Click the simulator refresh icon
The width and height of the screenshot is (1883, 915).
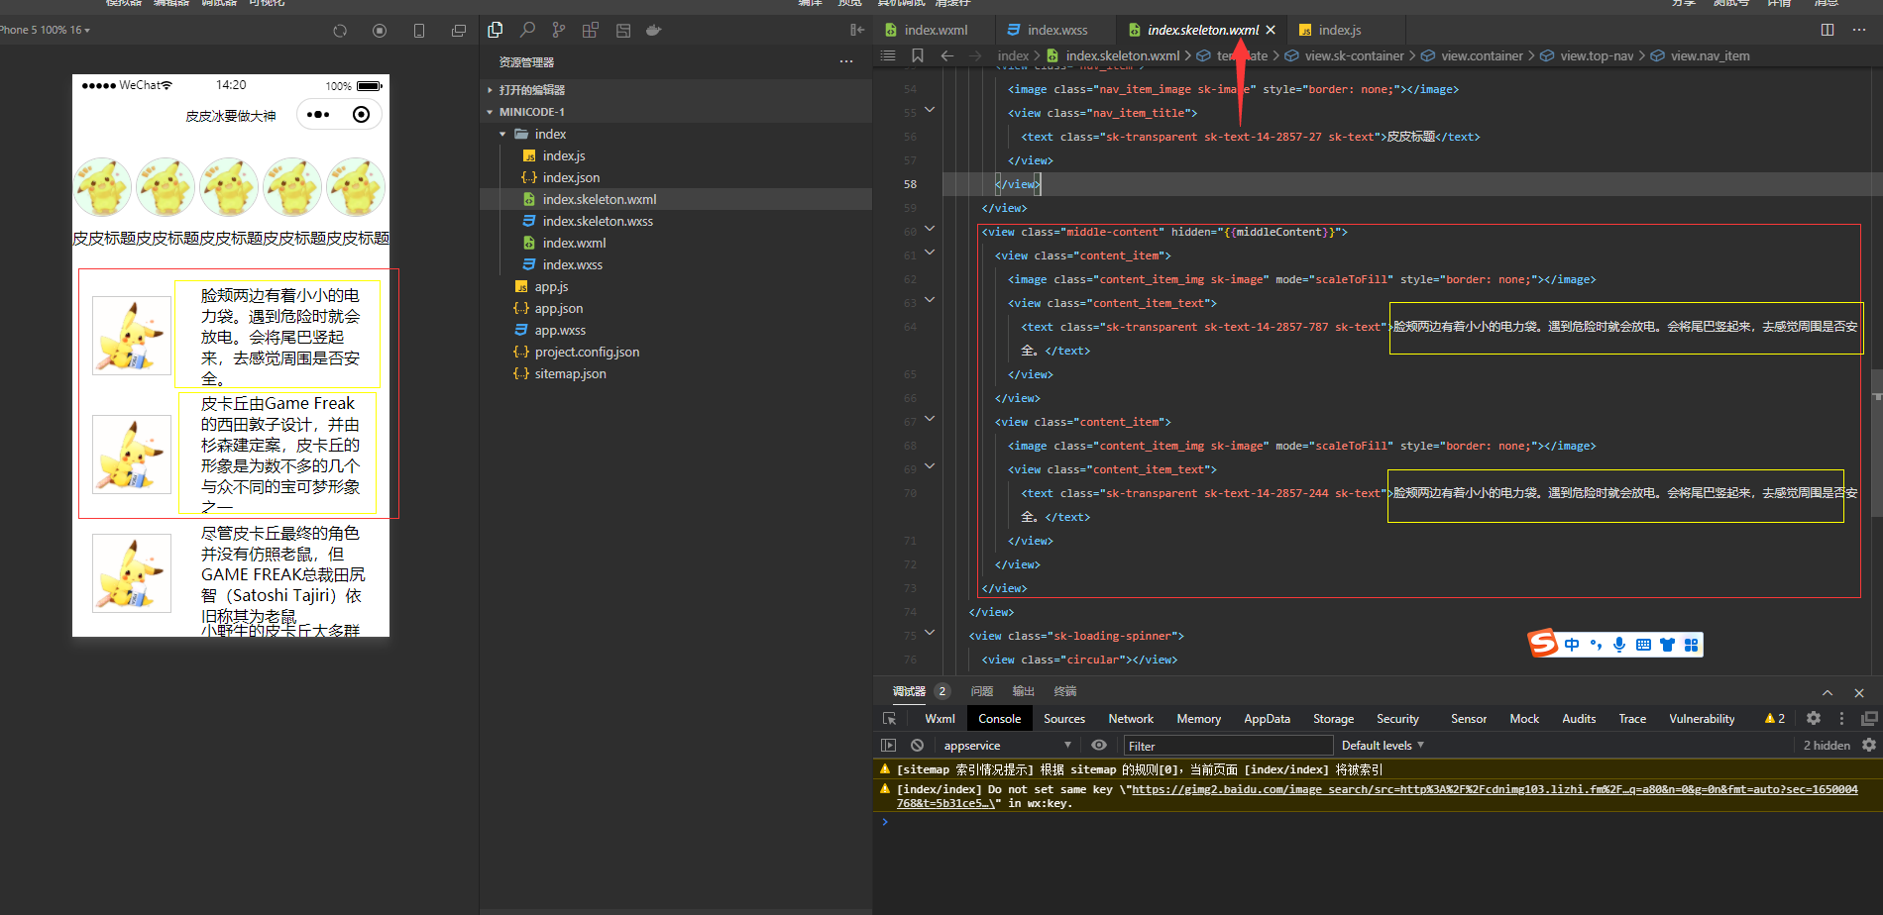tap(340, 31)
